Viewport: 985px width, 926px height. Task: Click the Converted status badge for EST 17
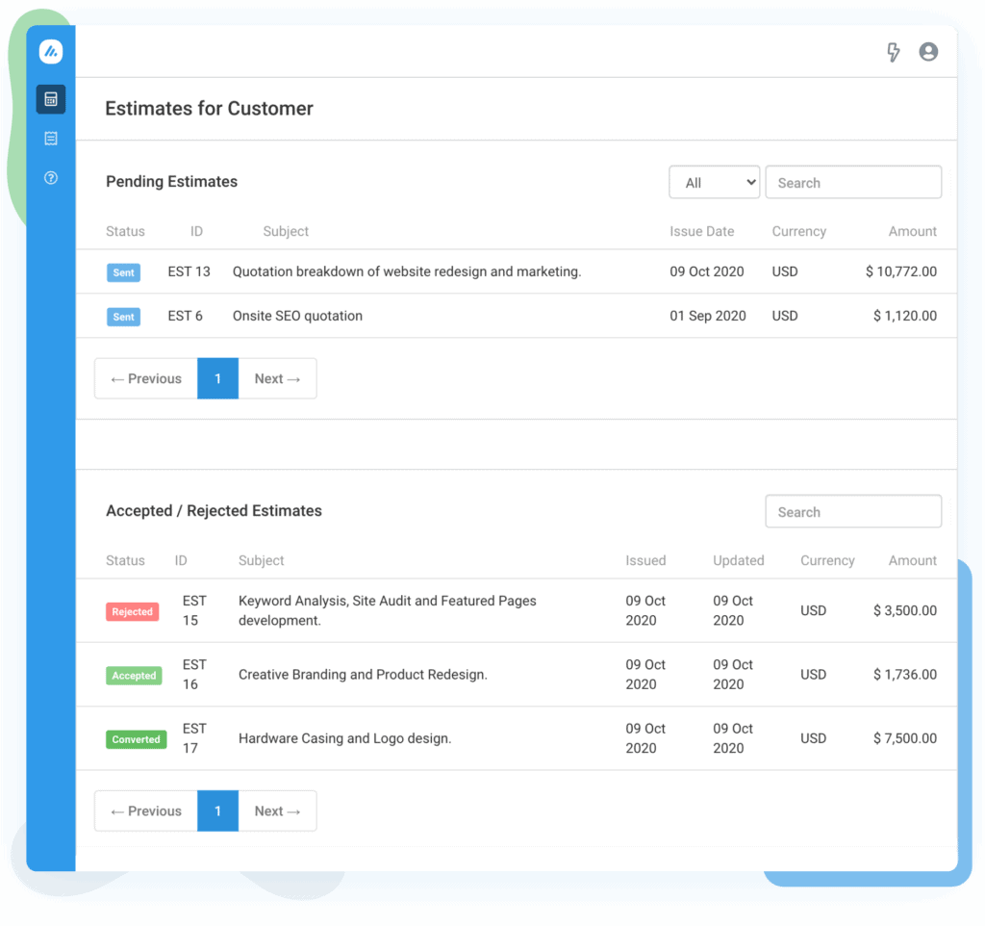point(136,739)
